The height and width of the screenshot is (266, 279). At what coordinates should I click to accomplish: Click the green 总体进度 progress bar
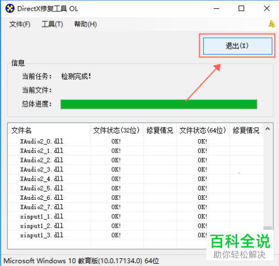pos(159,104)
